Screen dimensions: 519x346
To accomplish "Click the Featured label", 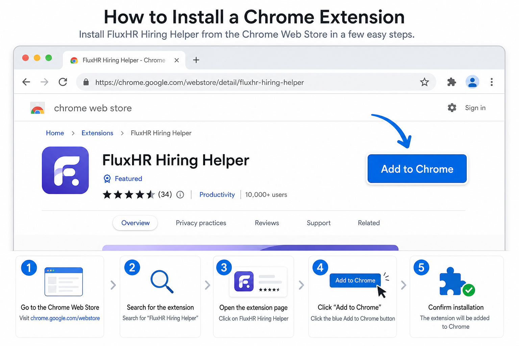I will (128, 179).
